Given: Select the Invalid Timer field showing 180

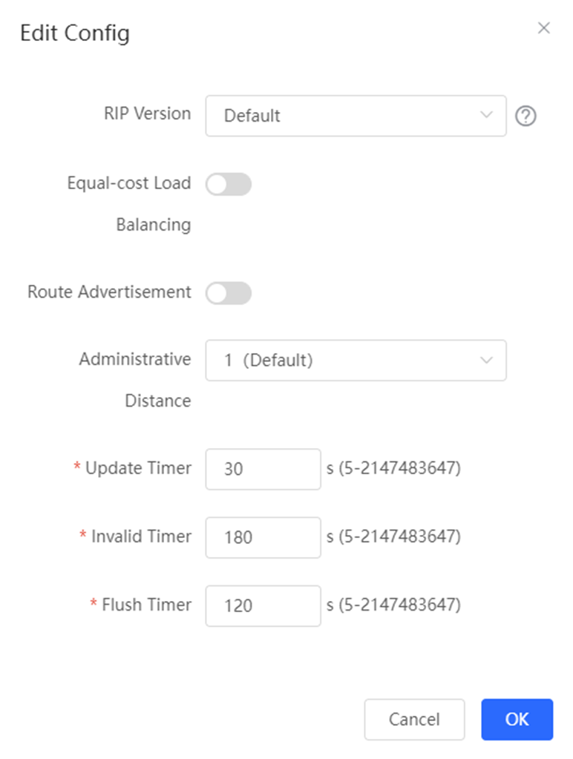Looking at the screenshot, I should [263, 537].
